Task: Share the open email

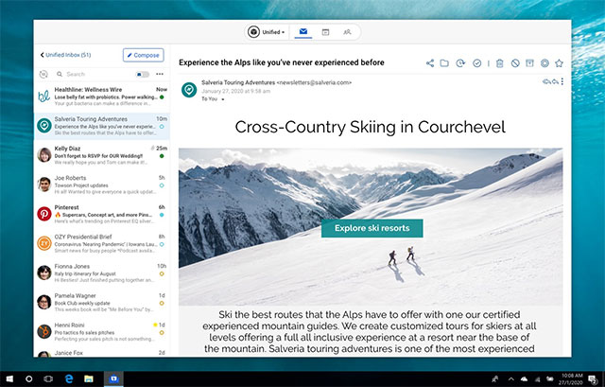Action: coord(430,63)
